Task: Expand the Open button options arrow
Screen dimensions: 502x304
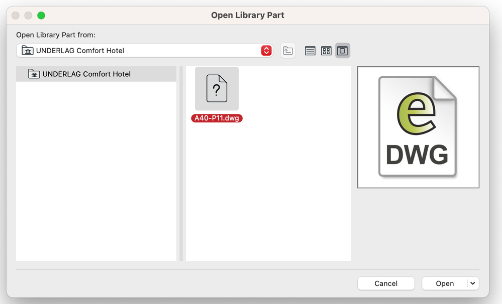Action: coord(473,283)
